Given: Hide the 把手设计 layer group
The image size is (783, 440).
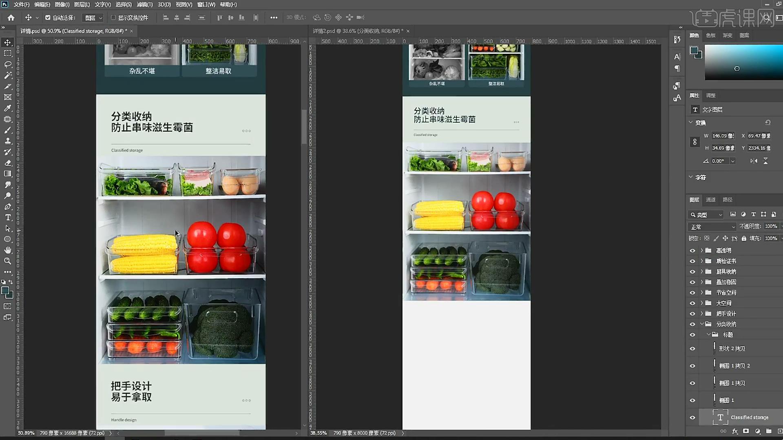Looking at the screenshot, I should tap(692, 314).
